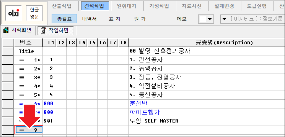Click the ≡ icon in row 1*
This screenshot has height=137, width=285.
pyautogui.click(x=22, y=60)
